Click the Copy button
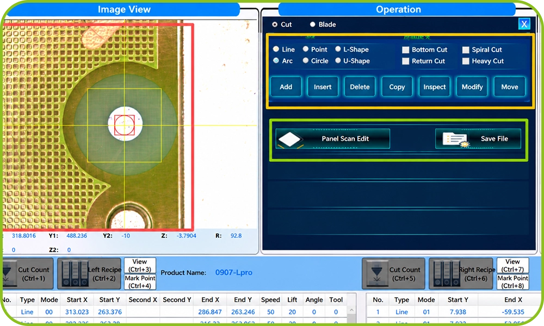This screenshot has width=544, height=326. click(x=397, y=86)
